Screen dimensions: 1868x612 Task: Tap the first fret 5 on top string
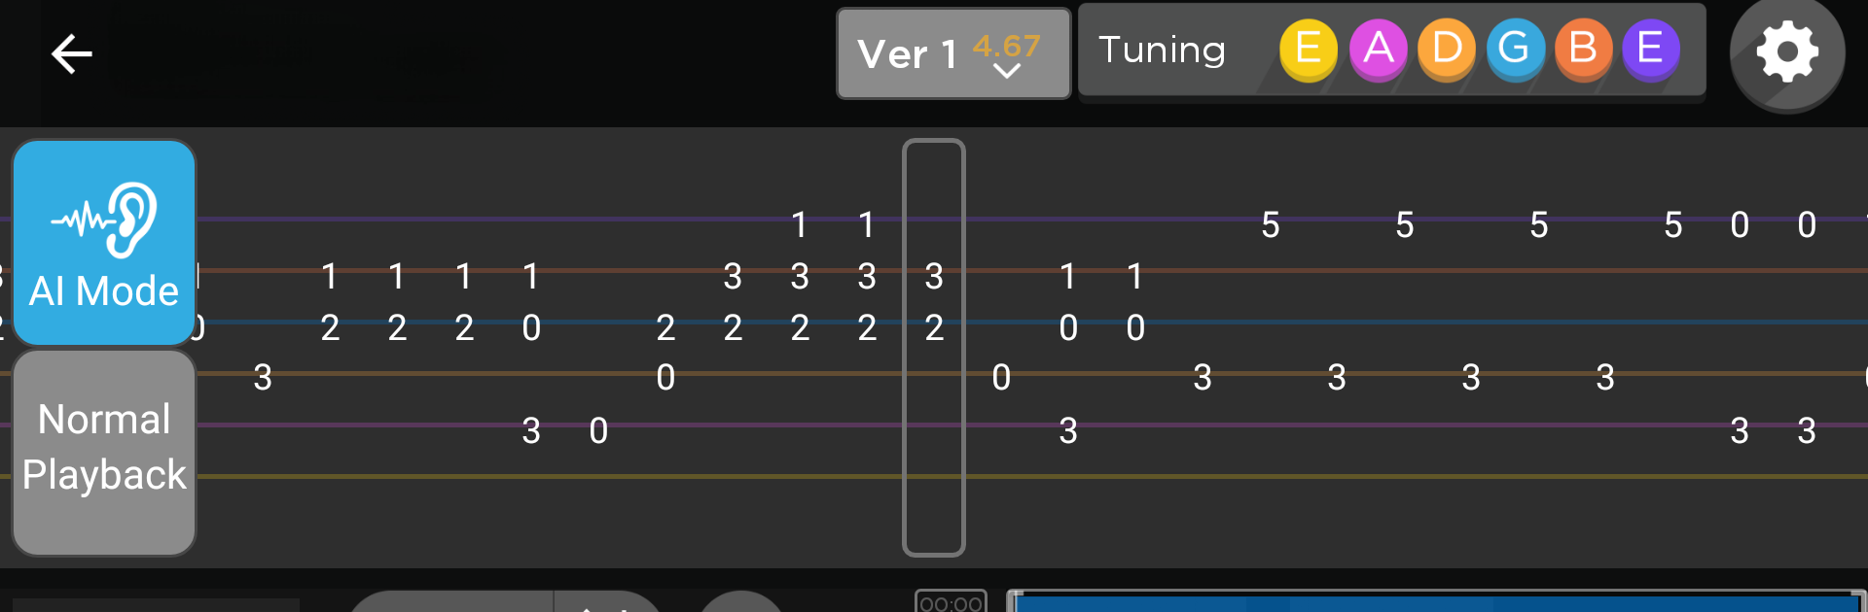tap(1271, 225)
